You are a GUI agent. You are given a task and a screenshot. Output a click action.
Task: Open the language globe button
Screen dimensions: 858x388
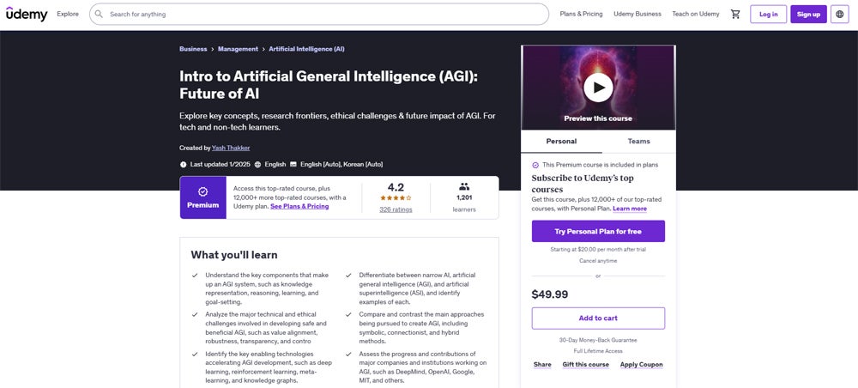pos(840,15)
